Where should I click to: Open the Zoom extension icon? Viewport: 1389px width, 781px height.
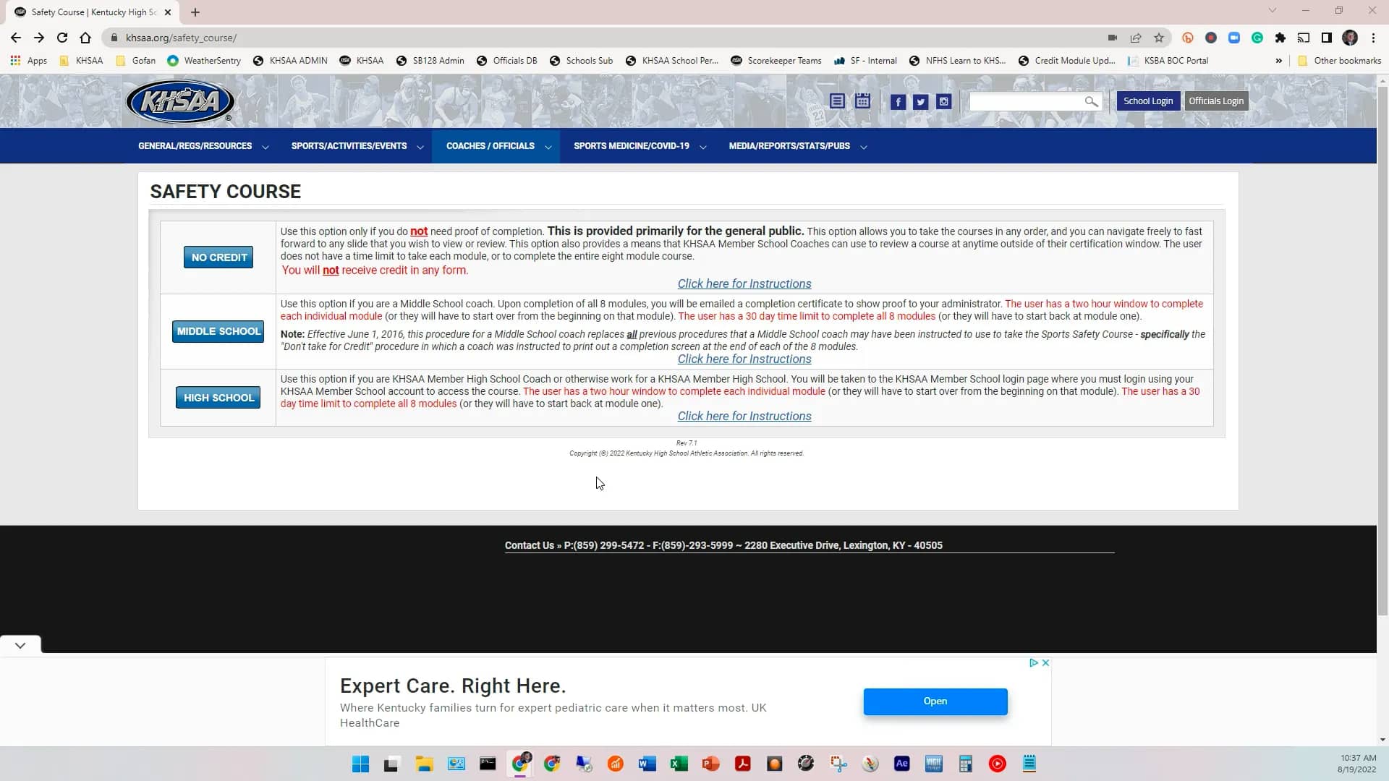(1234, 38)
